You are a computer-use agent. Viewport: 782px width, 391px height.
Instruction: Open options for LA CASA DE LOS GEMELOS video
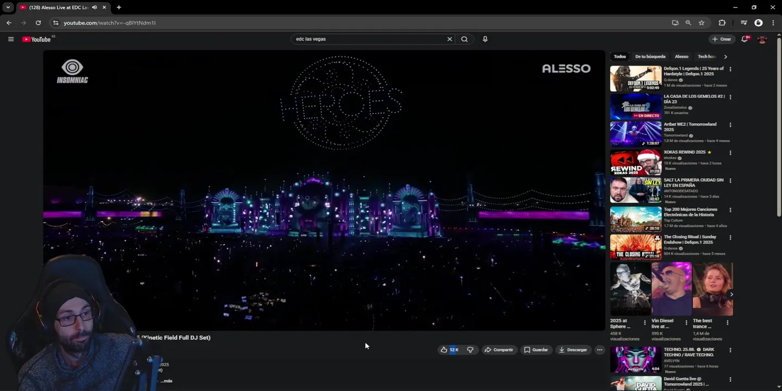point(730,97)
